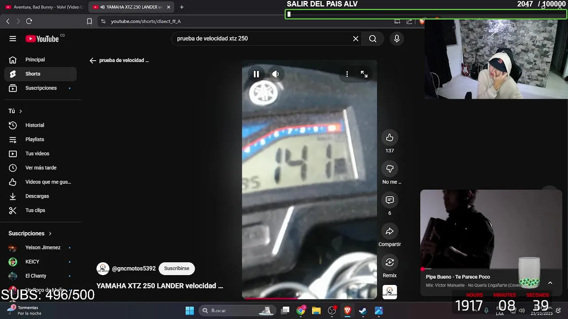The image size is (568, 319).
Task: Open Tus videos in the sidebar
Action: 40,154
